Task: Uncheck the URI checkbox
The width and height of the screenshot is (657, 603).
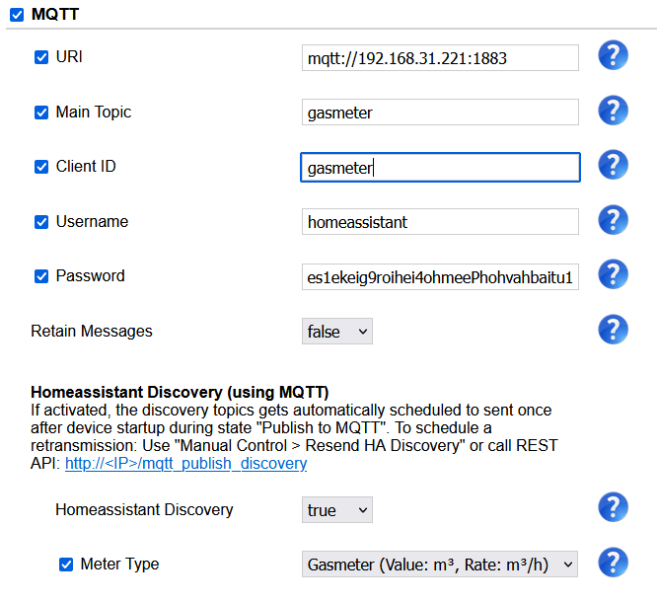Action: 41,57
